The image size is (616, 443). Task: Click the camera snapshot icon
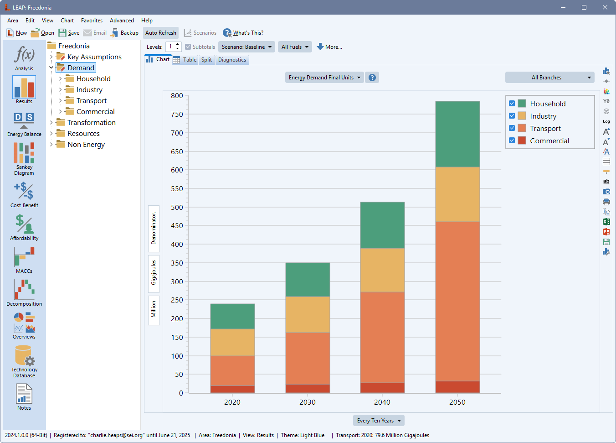[606, 192]
